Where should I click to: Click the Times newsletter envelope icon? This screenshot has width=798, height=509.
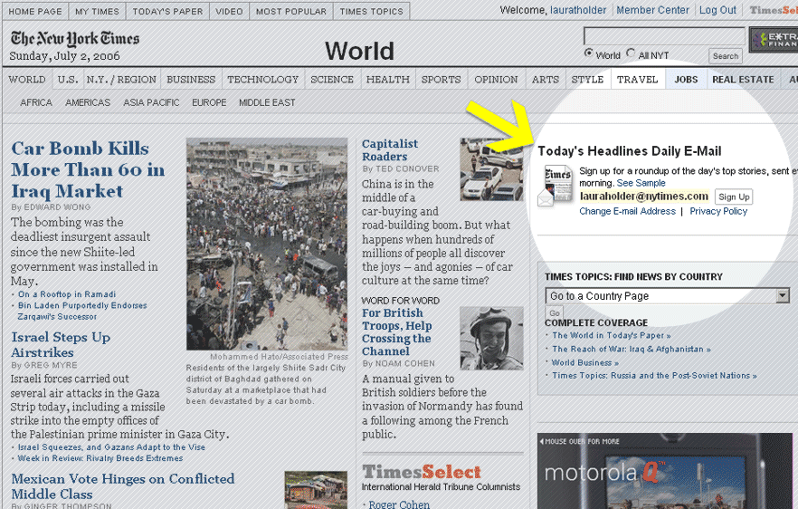pyautogui.click(x=555, y=186)
